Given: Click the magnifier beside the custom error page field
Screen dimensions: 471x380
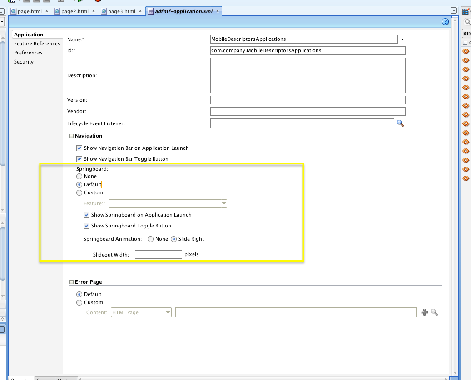Looking at the screenshot, I should coord(434,312).
